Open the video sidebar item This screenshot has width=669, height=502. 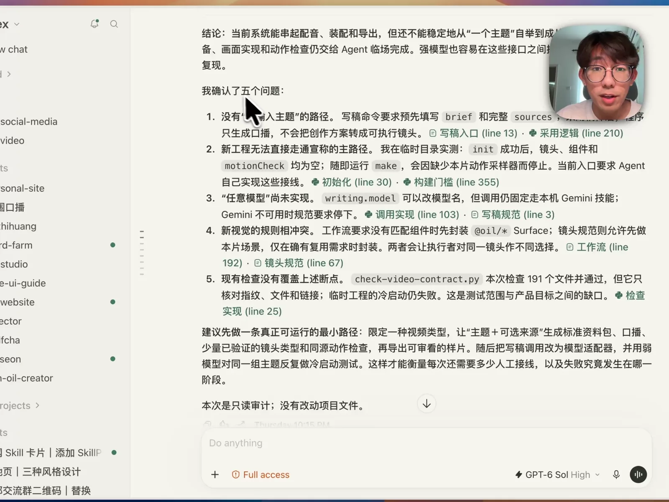tap(12, 141)
